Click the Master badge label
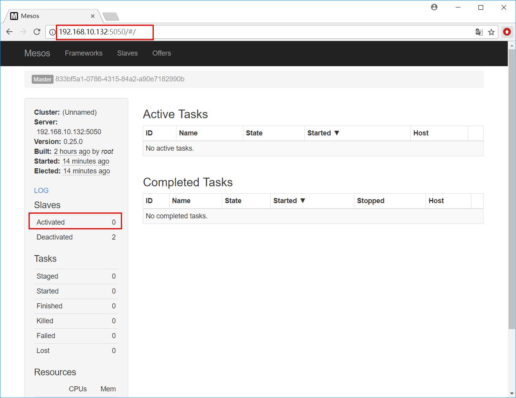 point(43,79)
